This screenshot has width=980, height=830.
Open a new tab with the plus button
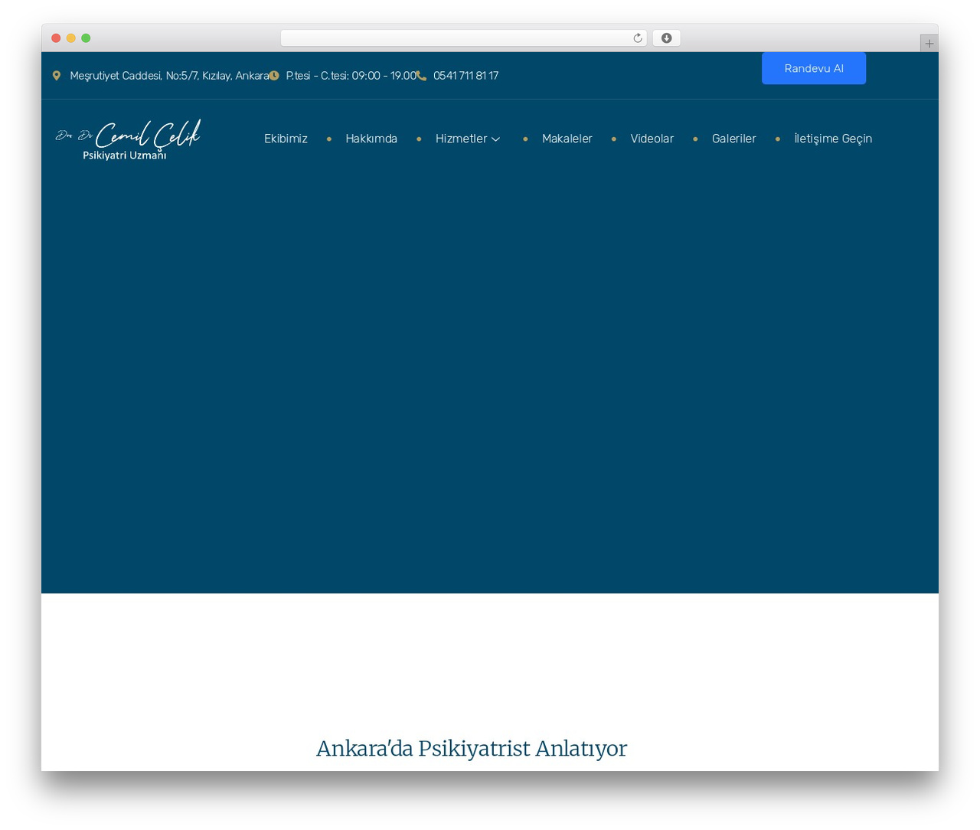[x=929, y=44]
